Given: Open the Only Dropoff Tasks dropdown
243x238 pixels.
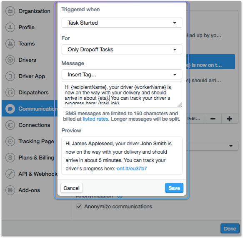Looking at the screenshot, I should tap(122, 49).
